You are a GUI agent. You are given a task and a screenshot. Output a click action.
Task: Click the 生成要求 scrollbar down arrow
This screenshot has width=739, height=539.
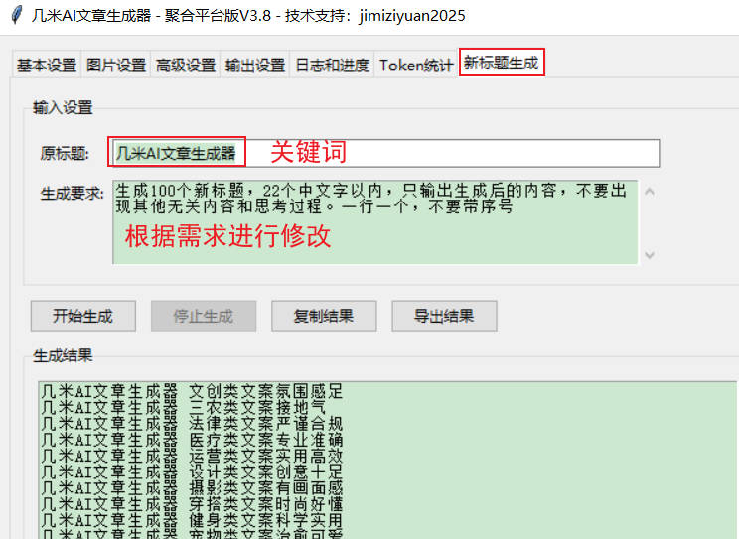click(650, 255)
